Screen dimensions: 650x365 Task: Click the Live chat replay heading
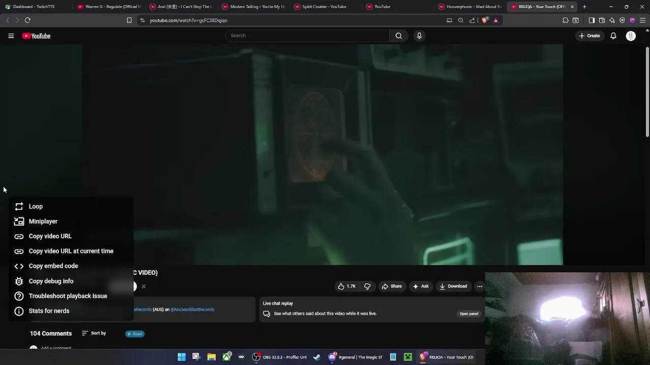coord(278,303)
